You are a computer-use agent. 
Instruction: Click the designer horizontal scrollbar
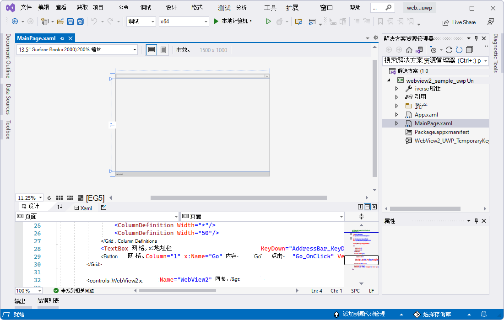[x=238, y=197]
